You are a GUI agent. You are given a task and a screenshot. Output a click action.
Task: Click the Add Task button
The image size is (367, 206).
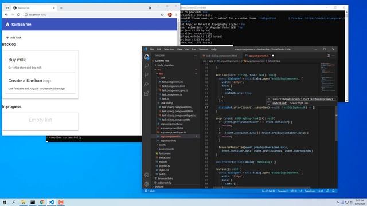[x=14, y=38]
